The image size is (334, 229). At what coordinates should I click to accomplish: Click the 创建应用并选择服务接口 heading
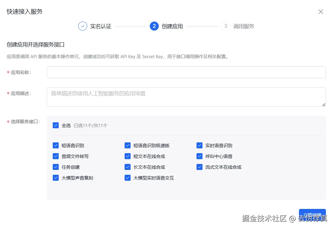click(36, 45)
